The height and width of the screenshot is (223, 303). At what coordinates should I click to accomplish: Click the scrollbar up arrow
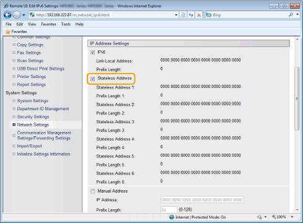click(297, 39)
